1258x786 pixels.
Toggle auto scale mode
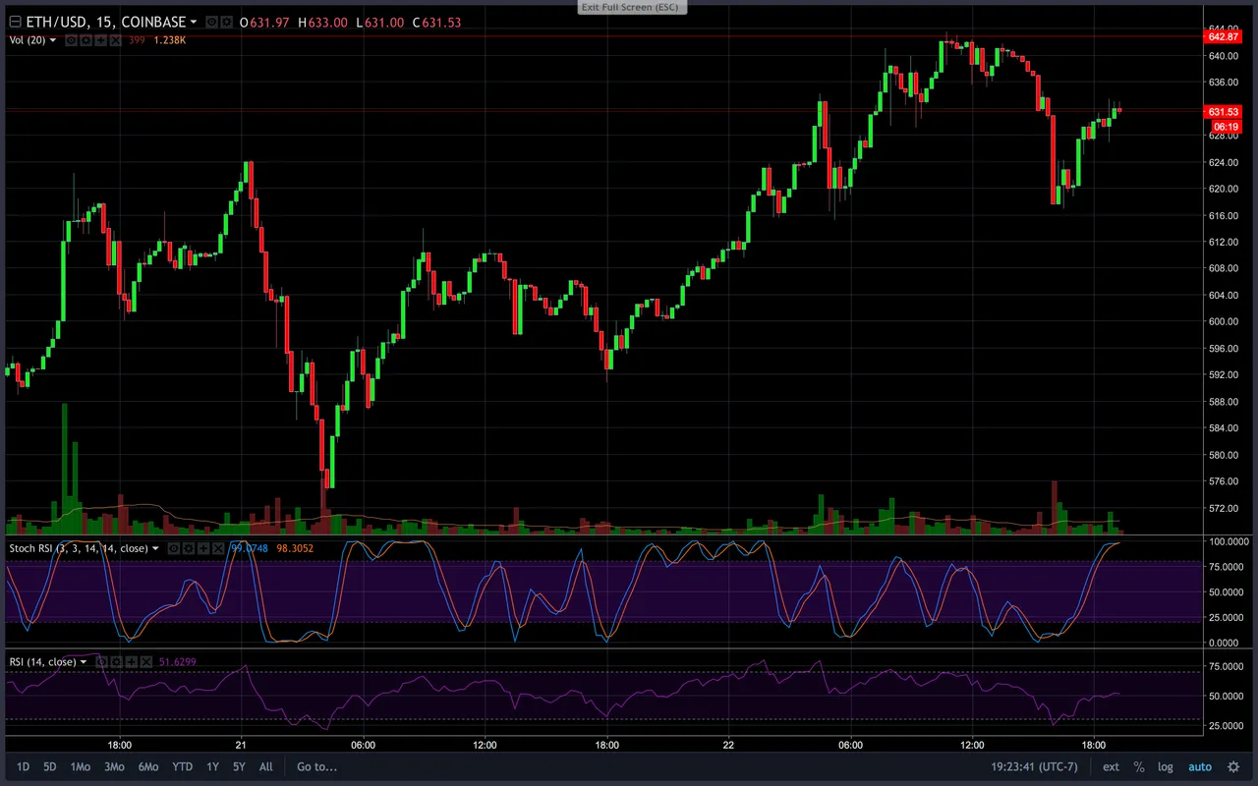(1200, 766)
